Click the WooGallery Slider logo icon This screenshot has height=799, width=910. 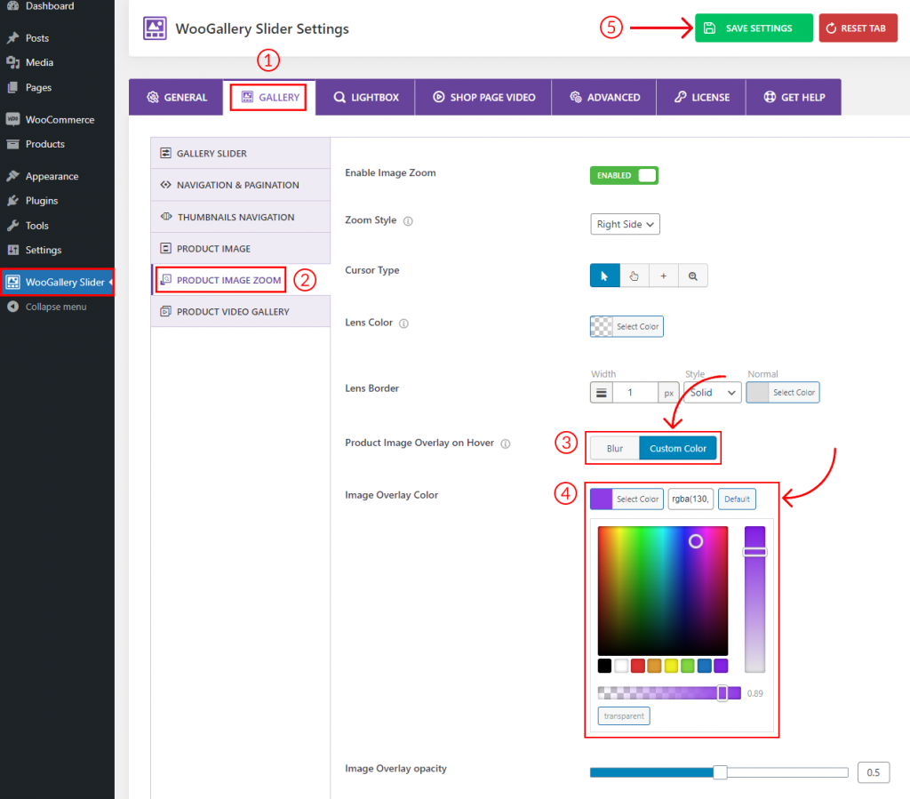(155, 28)
